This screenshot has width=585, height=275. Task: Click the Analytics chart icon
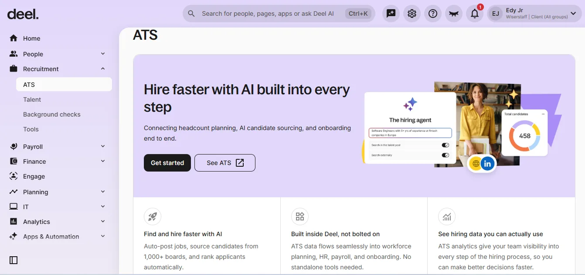(x=14, y=222)
